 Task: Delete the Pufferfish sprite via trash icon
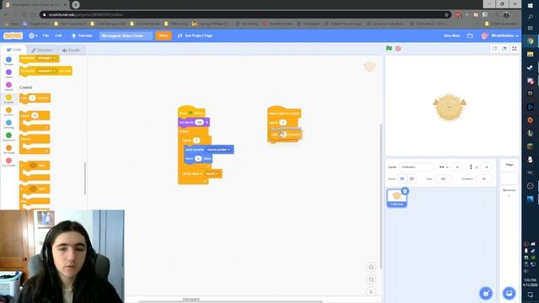[405, 191]
